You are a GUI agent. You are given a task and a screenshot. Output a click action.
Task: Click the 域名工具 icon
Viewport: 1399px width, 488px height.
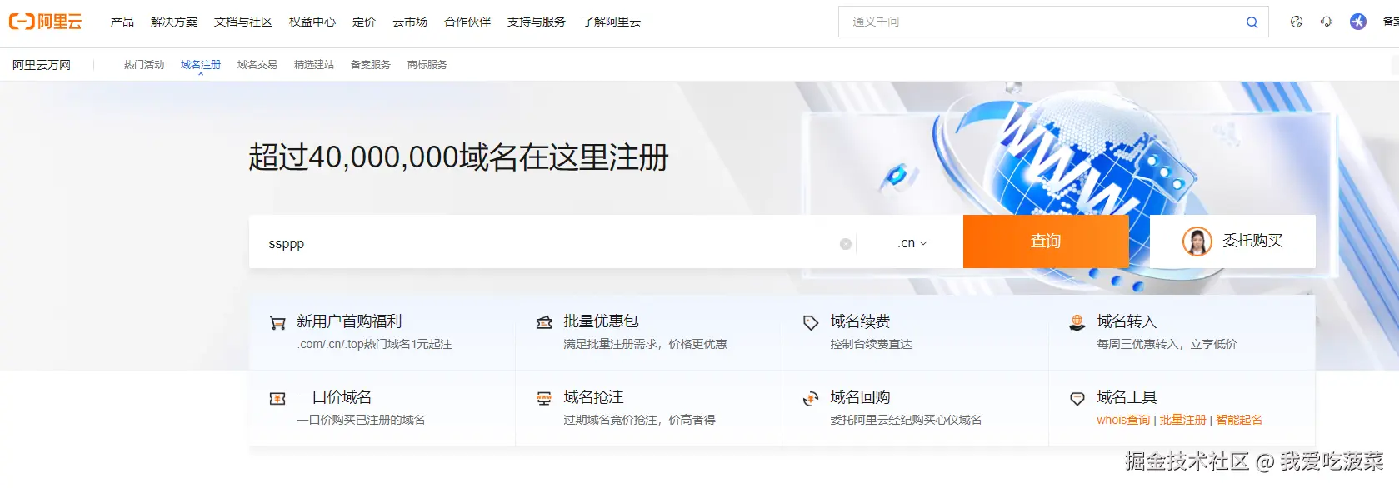(x=1077, y=399)
